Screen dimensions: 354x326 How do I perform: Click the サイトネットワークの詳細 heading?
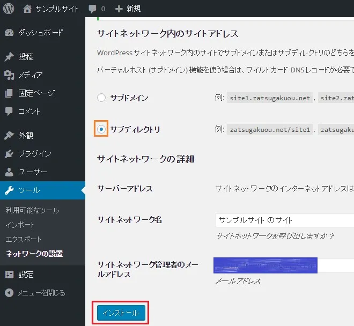(x=145, y=159)
